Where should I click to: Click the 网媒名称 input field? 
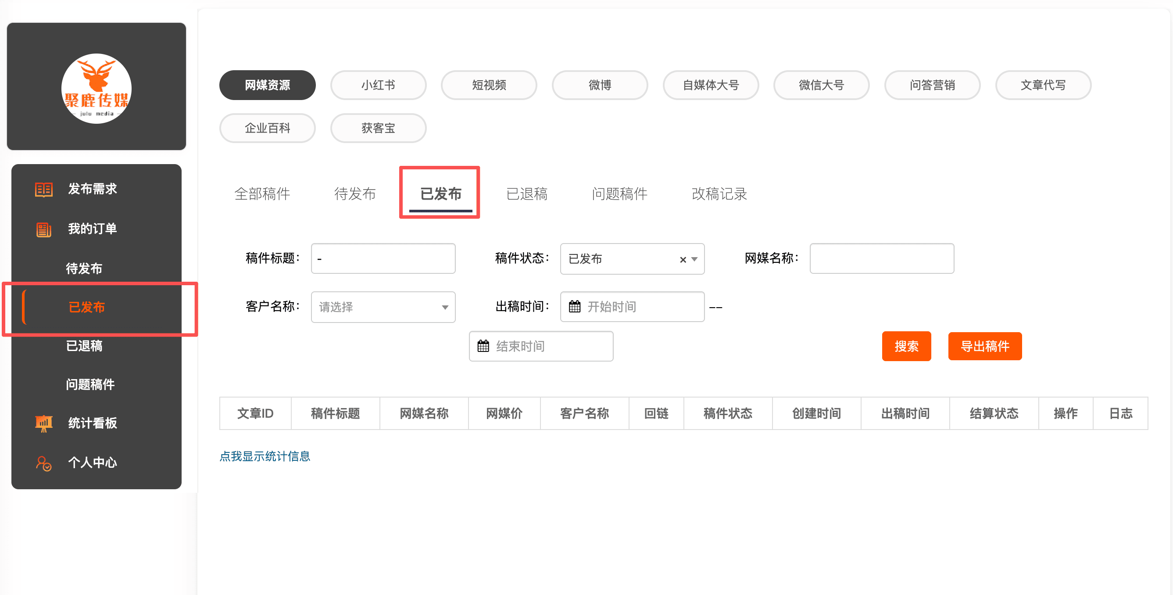pos(882,258)
